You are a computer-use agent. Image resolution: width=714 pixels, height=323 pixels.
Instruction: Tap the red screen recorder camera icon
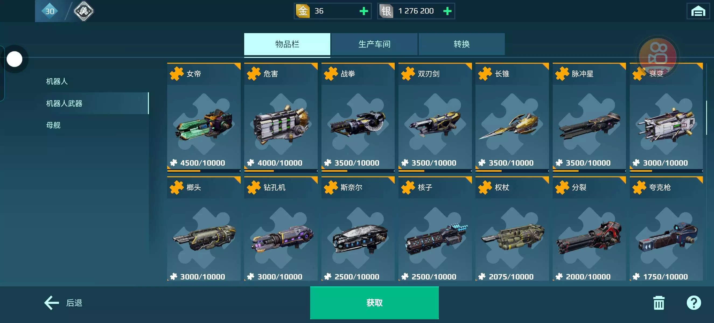point(657,56)
